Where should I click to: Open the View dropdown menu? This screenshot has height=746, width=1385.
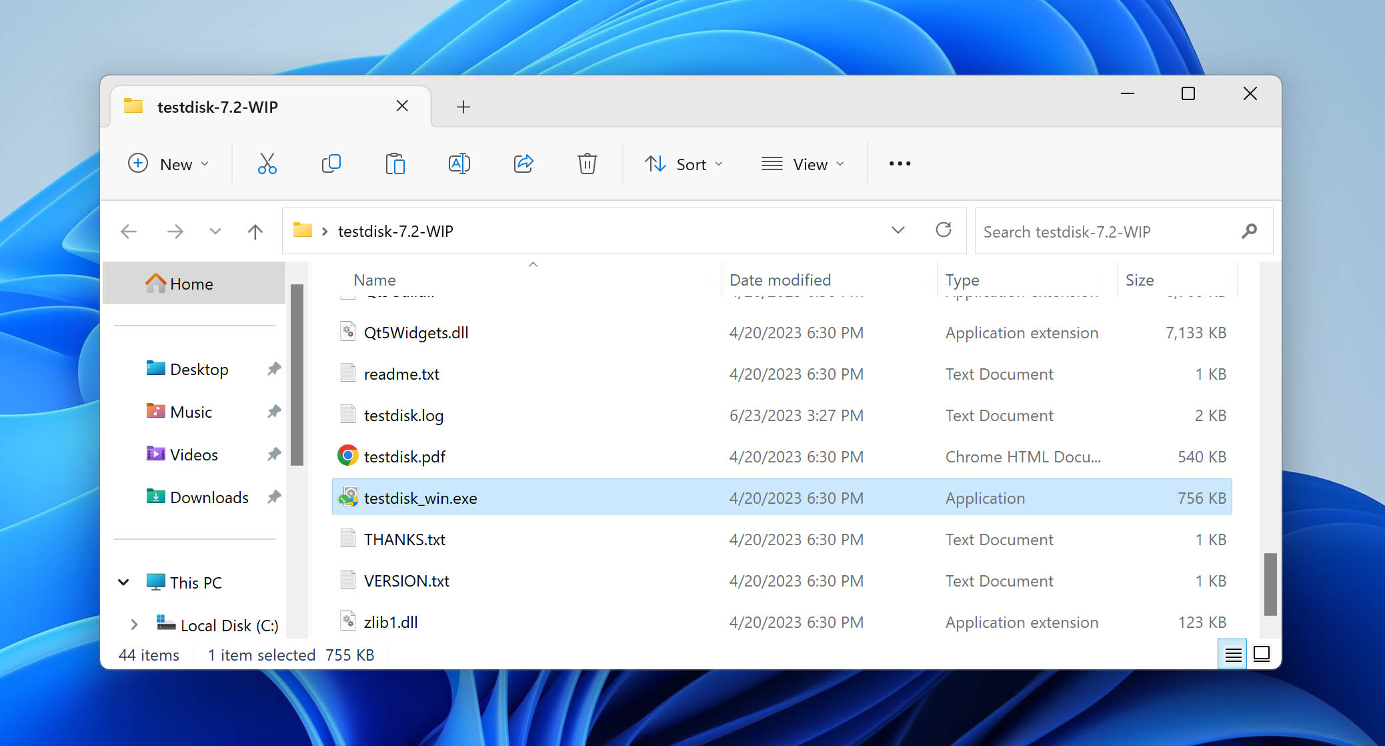coord(803,163)
